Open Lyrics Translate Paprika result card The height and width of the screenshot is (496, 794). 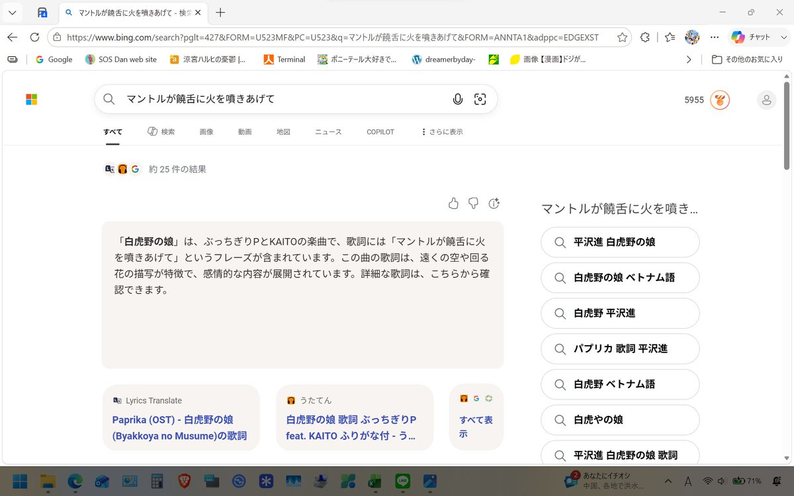181,417
